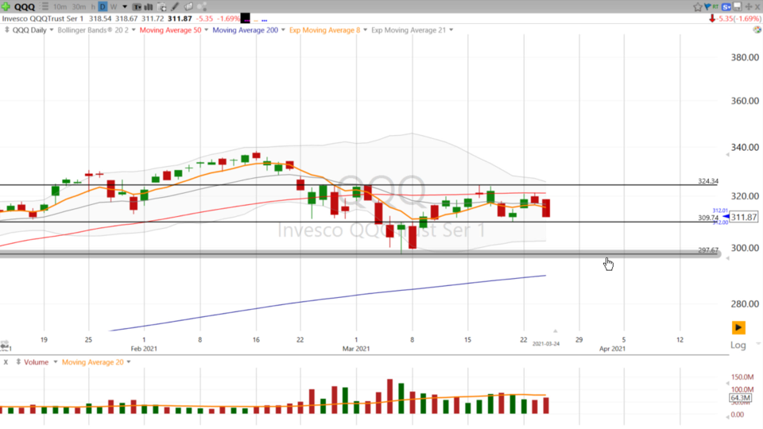Click the orange play button near Log
Viewport: 763px width, 429px height.
coord(738,327)
